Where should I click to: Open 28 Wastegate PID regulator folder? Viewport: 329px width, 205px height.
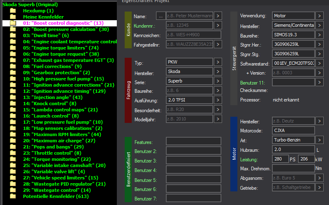pos(64,184)
